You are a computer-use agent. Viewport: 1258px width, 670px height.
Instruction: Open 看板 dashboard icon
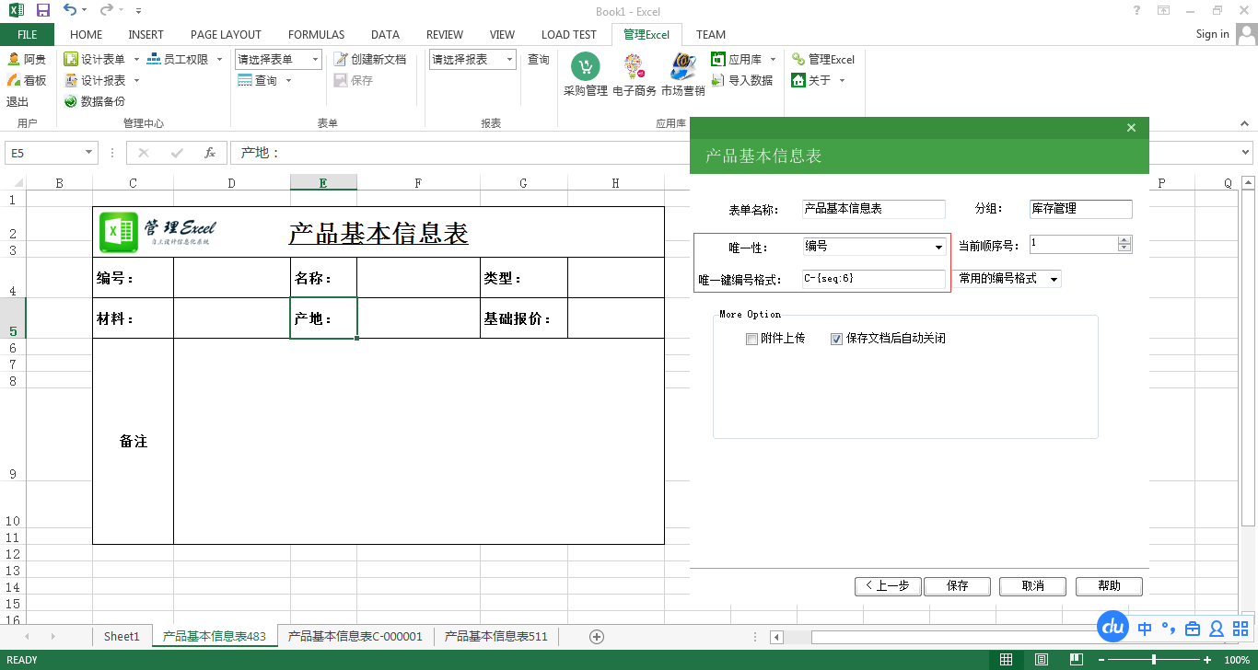pyautogui.click(x=15, y=80)
